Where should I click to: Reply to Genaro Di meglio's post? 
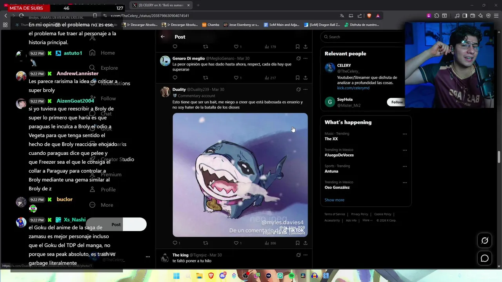click(175, 78)
